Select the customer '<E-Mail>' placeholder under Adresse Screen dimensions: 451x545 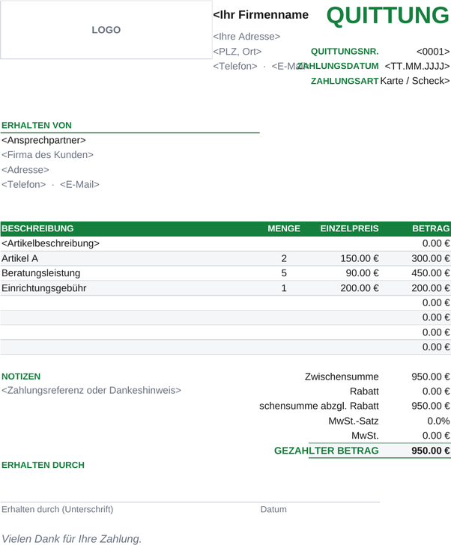tap(79, 185)
